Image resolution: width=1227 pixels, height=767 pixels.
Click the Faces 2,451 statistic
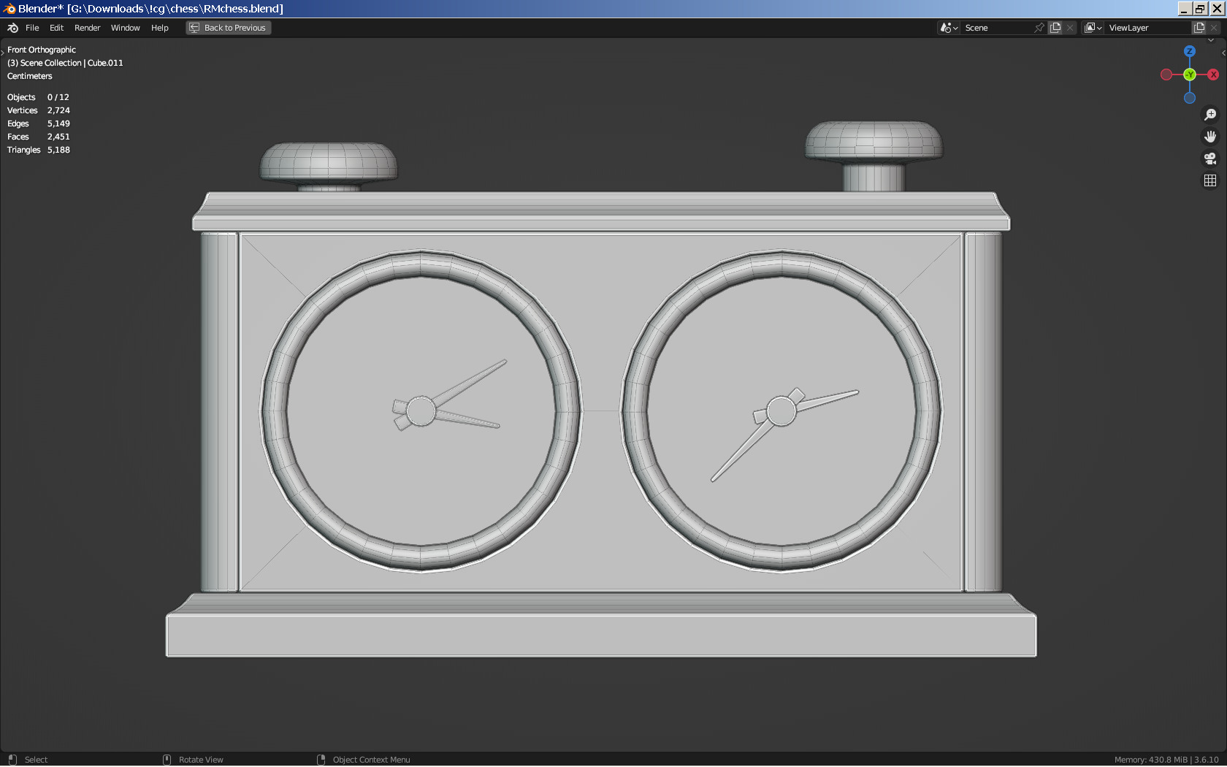39,137
